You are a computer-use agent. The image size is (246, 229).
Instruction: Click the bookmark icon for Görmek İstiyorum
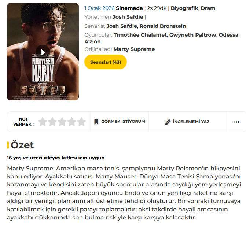coord(96,122)
